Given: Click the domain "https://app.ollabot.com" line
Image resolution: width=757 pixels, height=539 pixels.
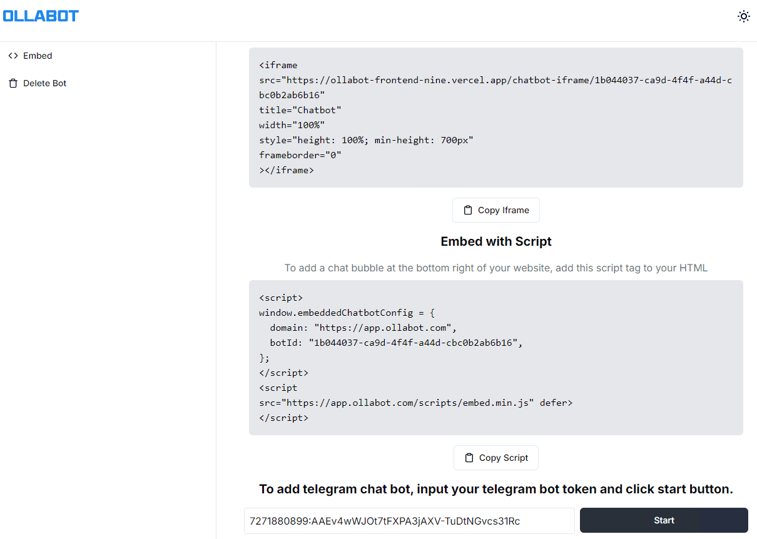Looking at the screenshot, I should click(x=364, y=328).
